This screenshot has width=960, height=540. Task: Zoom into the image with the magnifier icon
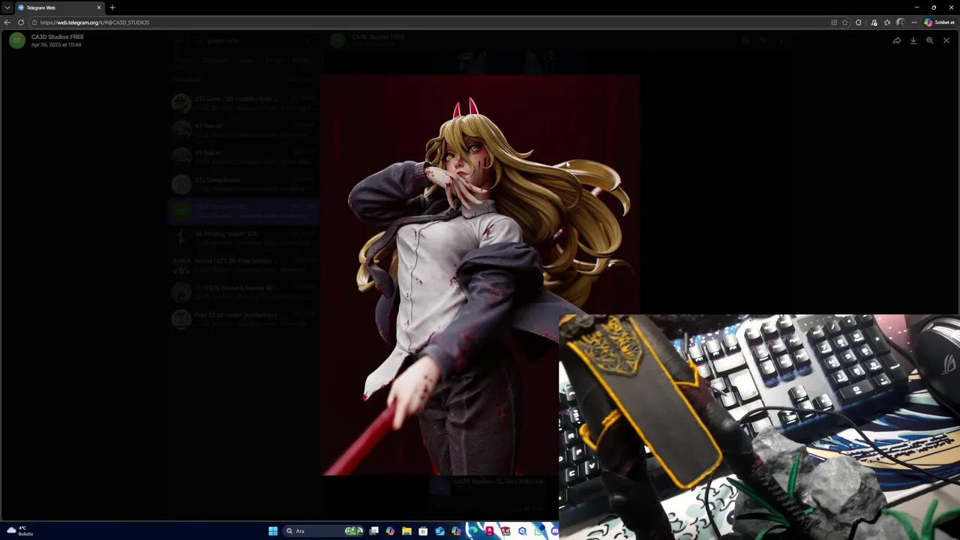[x=930, y=40]
